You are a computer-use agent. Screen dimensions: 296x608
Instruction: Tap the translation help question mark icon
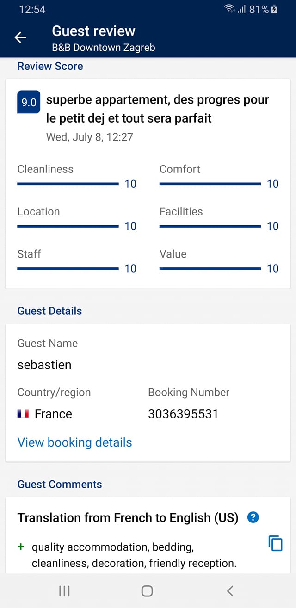coord(253,517)
